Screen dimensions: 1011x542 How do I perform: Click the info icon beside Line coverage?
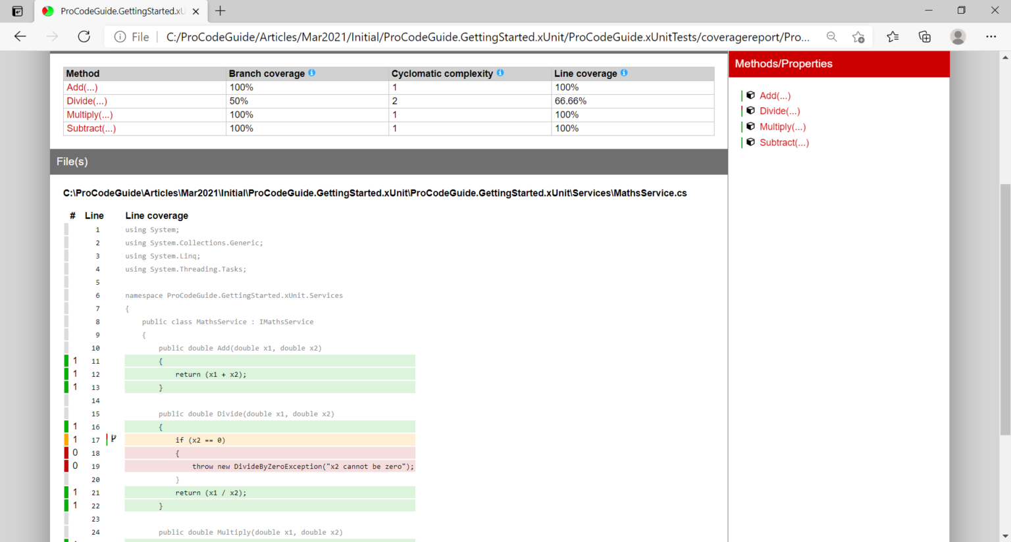point(624,73)
